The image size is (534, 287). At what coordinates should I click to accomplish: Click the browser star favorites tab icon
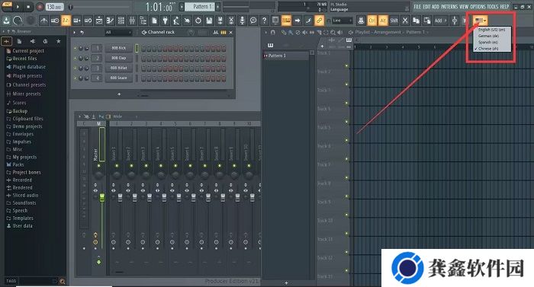pos(58,41)
